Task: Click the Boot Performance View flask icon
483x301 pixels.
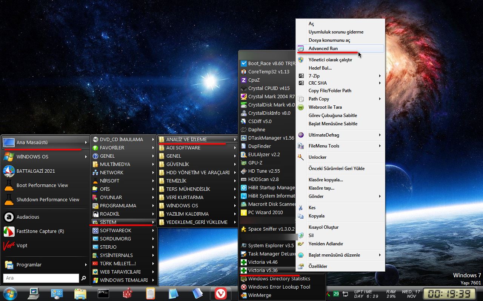Action: pos(9,185)
